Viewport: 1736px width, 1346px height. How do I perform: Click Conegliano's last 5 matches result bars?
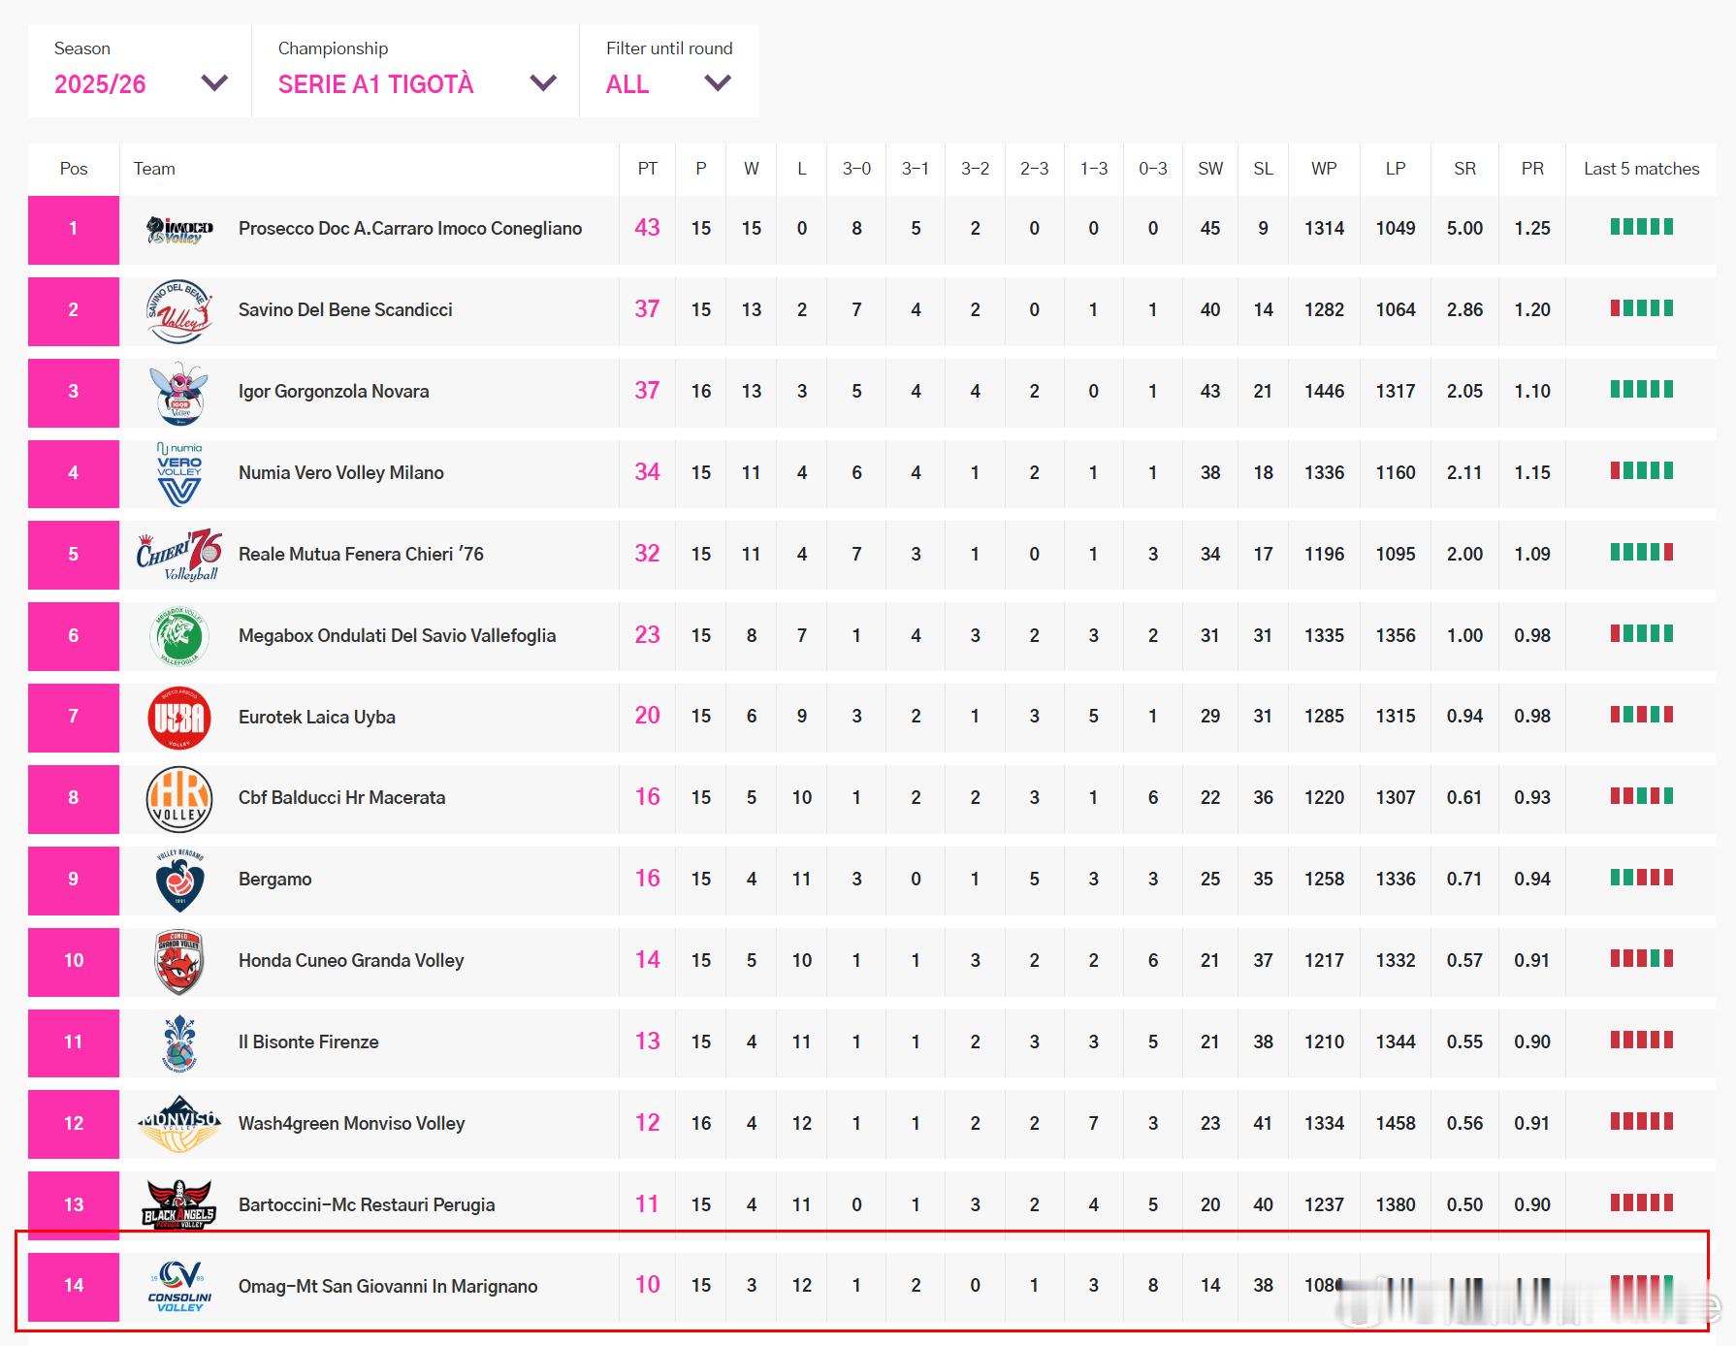coord(1641,227)
